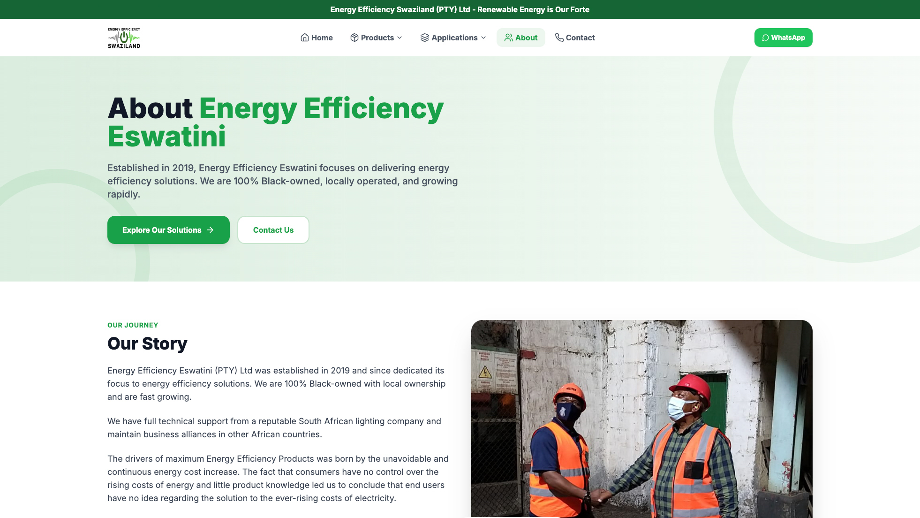The image size is (920, 518).
Task: Click the Our Journey section label
Action: point(133,325)
